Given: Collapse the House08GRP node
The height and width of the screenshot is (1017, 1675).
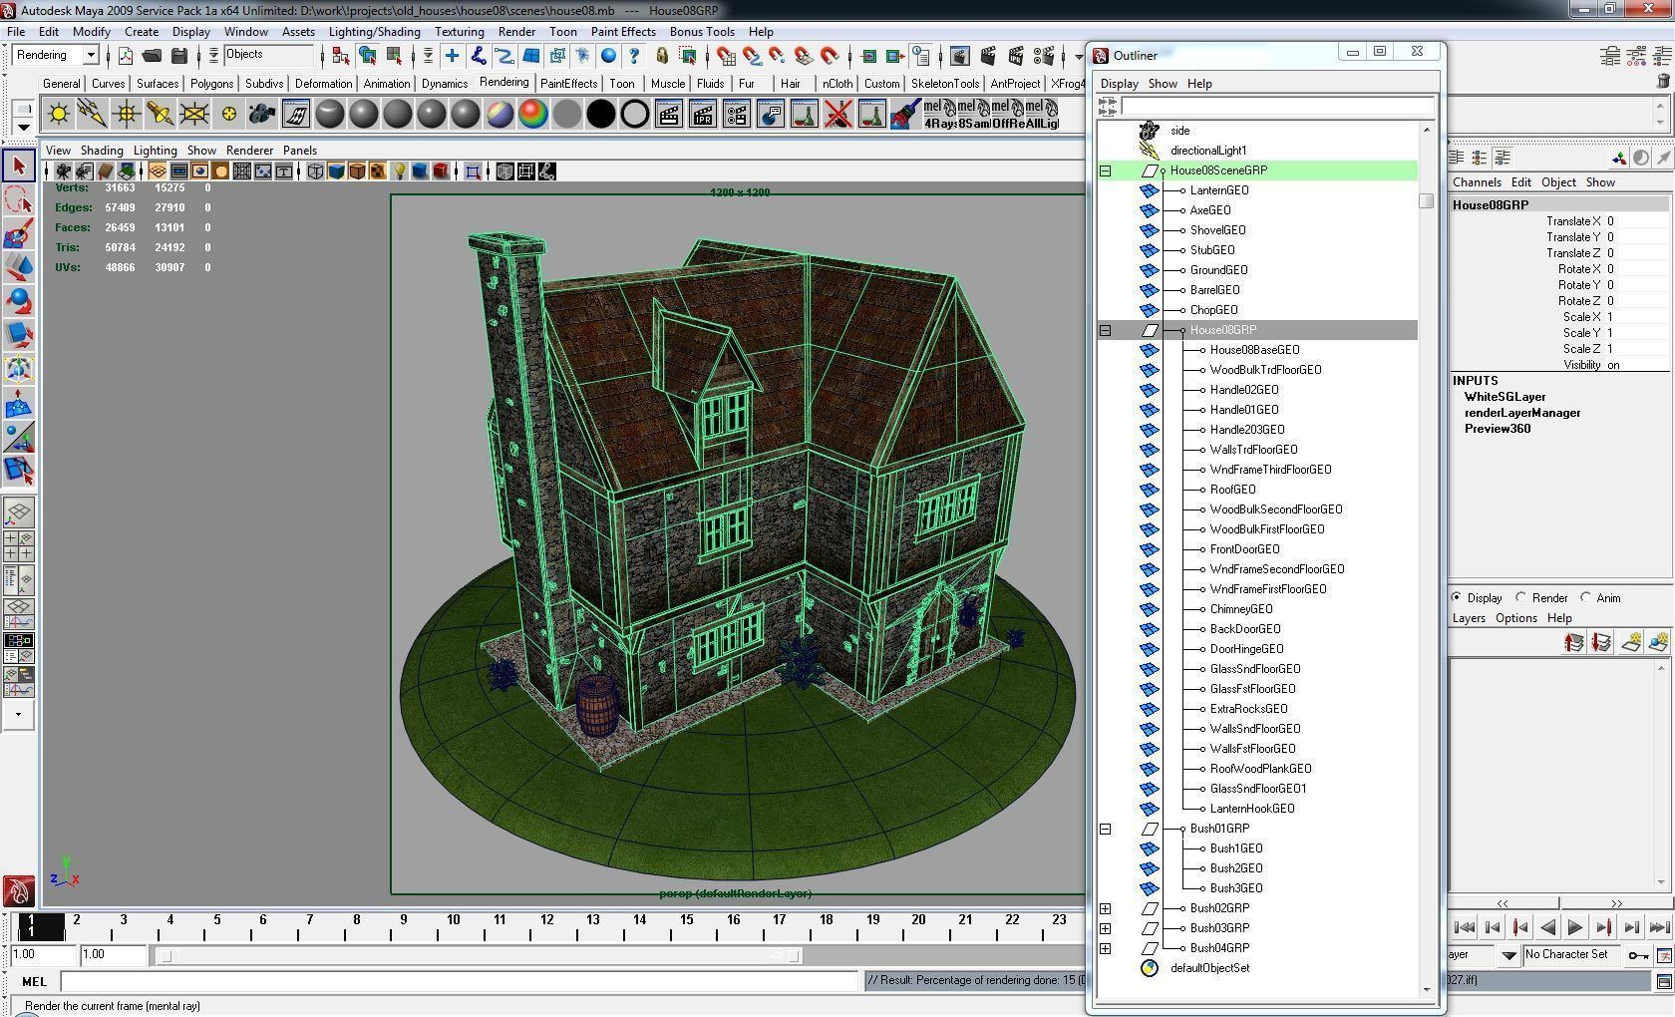Looking at the screenshot, I should (x=1105, y=330).
